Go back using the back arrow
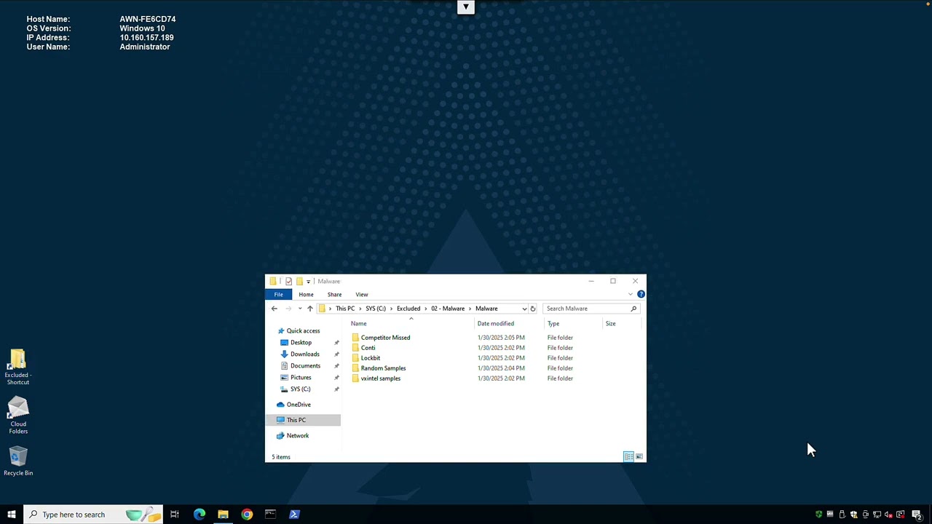Image resolution: width=932 pixels, height=524 pixels. click(275, 309)
